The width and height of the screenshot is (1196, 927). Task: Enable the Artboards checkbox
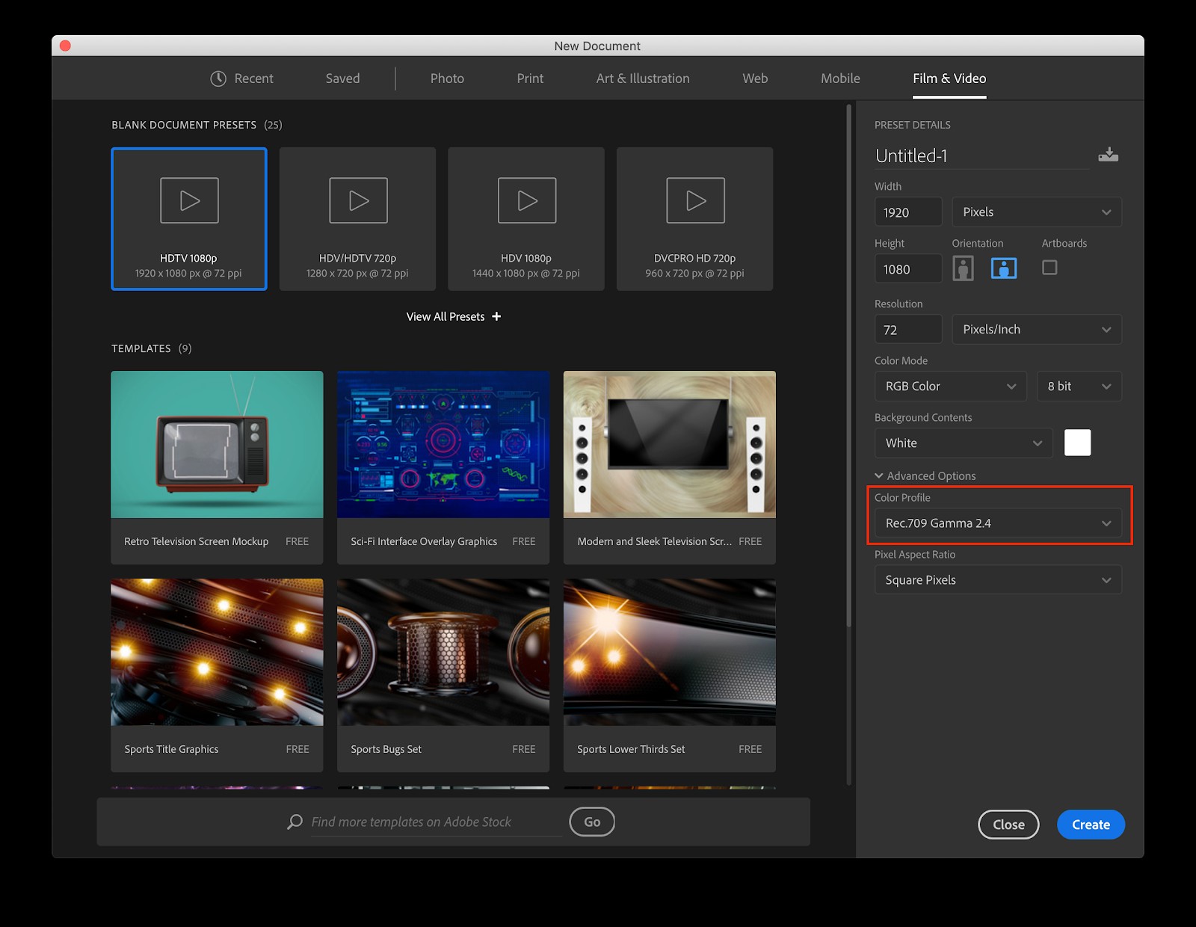pyautogui.click(x=1049, y=268)
